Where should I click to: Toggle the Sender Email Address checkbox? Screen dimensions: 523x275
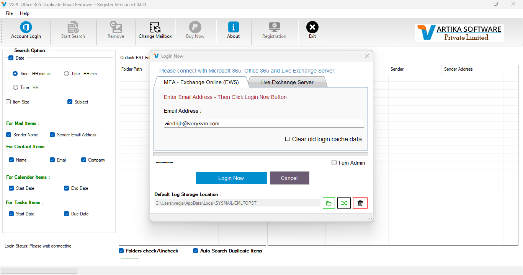52,135
